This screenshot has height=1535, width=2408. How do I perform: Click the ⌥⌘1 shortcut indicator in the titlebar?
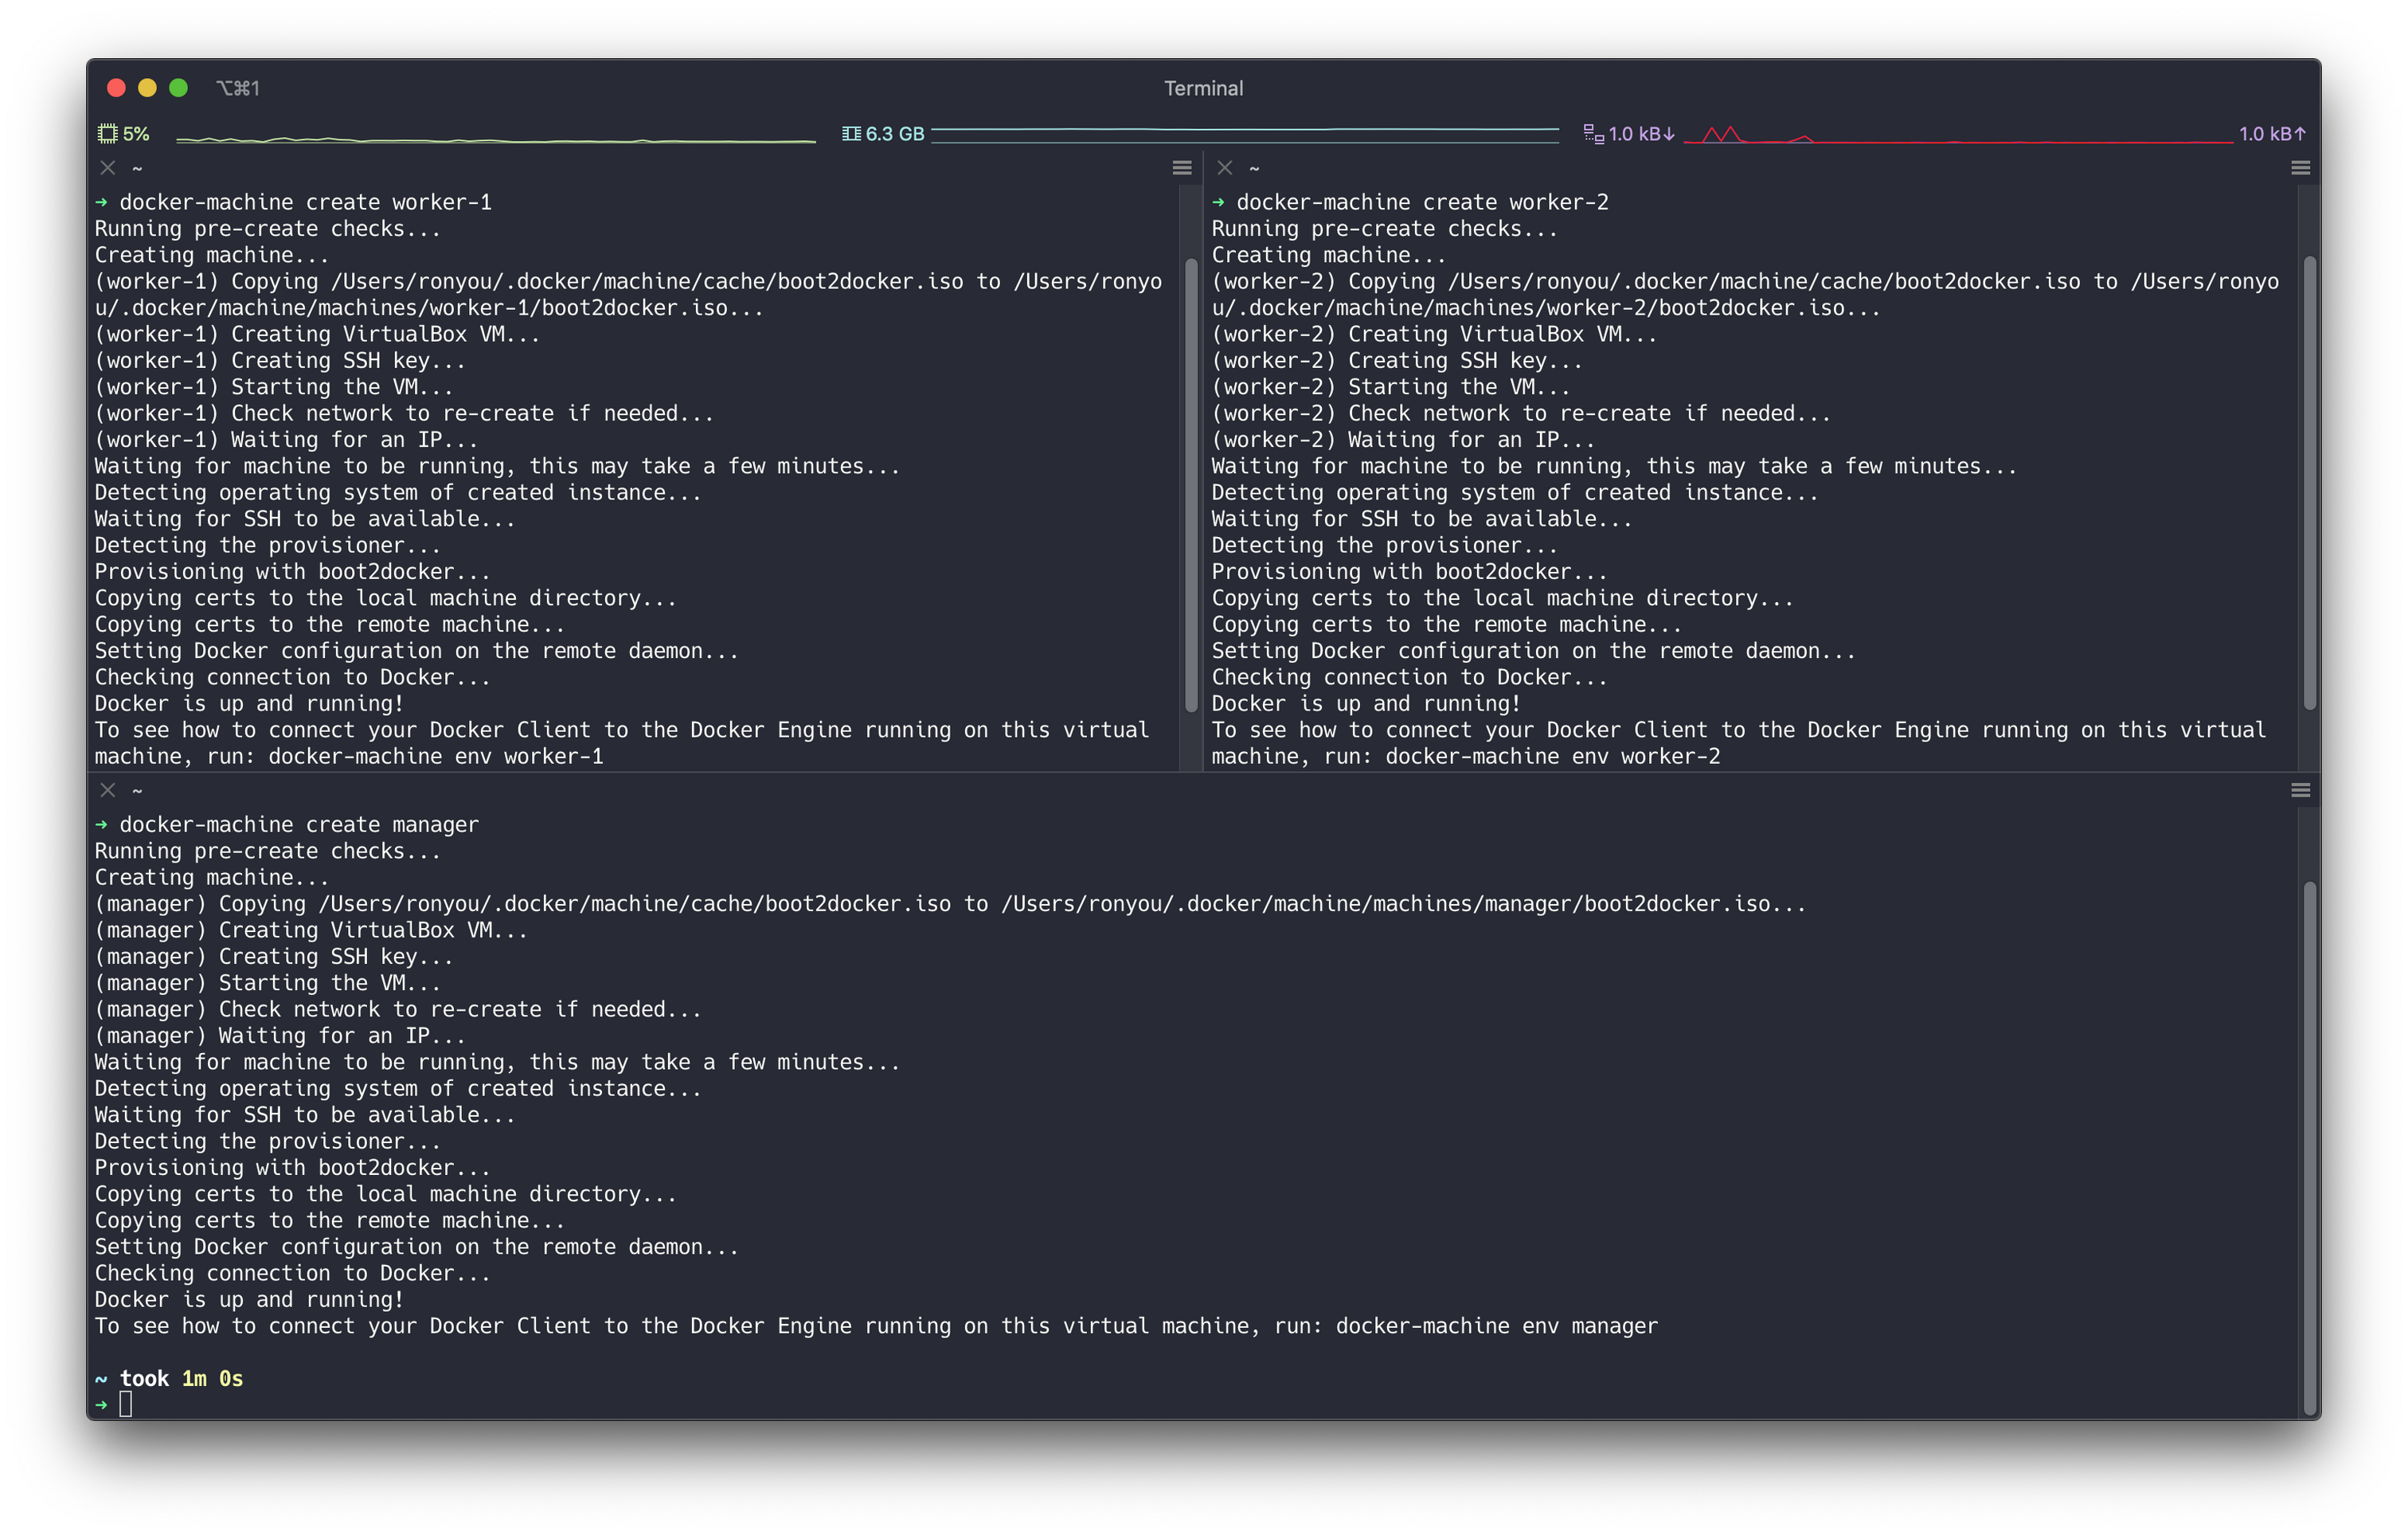click(x=238, y=88)
